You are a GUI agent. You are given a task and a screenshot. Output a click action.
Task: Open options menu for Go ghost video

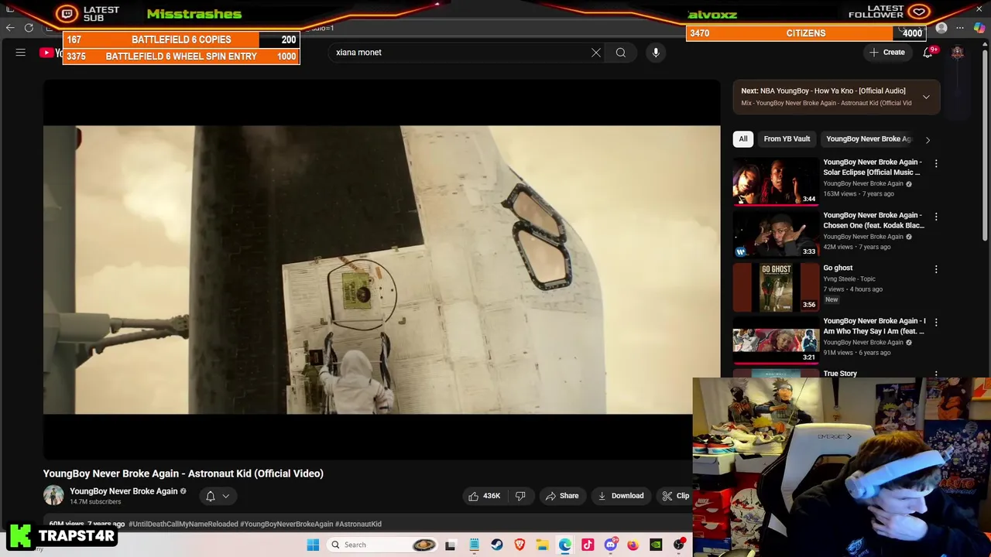point(936,269)
